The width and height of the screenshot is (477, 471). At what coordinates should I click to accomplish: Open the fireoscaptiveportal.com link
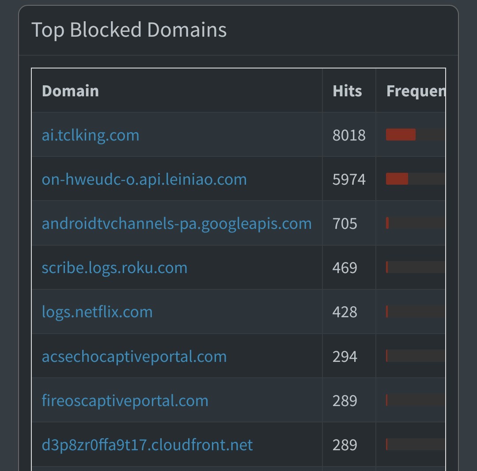coord(125,400)
